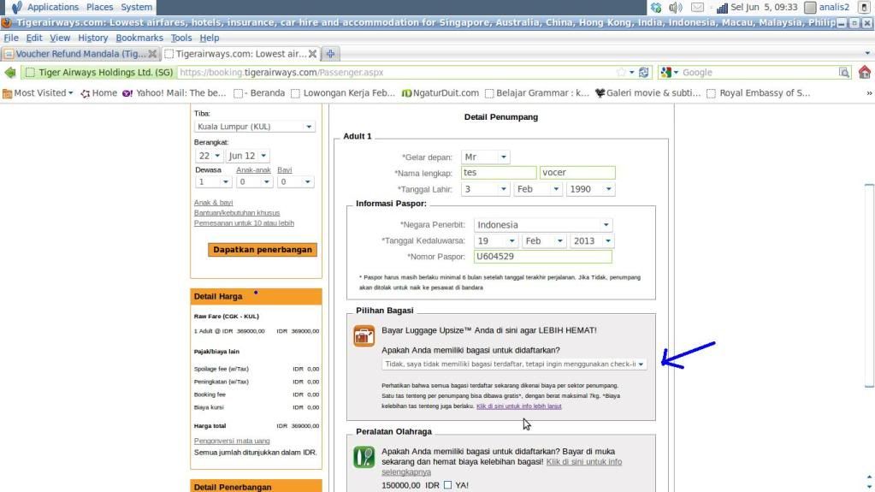The width and height of the screenshot is (875, 492).
Task: Show more bookmarks with chevron icon
Action: tap(869, 93)
